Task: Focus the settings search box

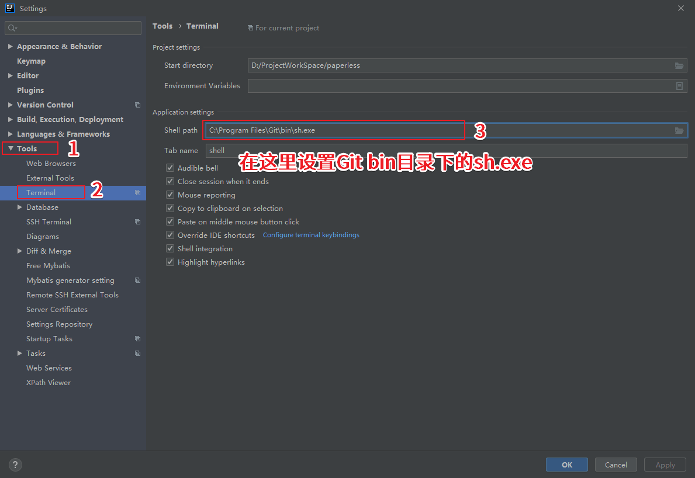Action: click(73, 28)
